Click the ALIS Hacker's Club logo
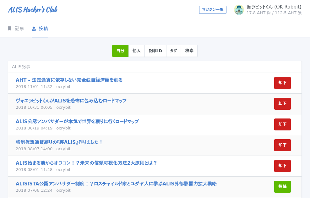 33,10
